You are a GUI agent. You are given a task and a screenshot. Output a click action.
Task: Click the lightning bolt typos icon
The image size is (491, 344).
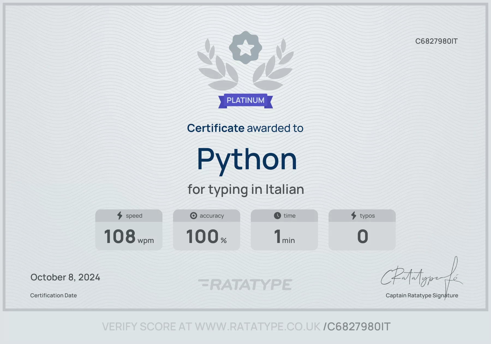354,215
